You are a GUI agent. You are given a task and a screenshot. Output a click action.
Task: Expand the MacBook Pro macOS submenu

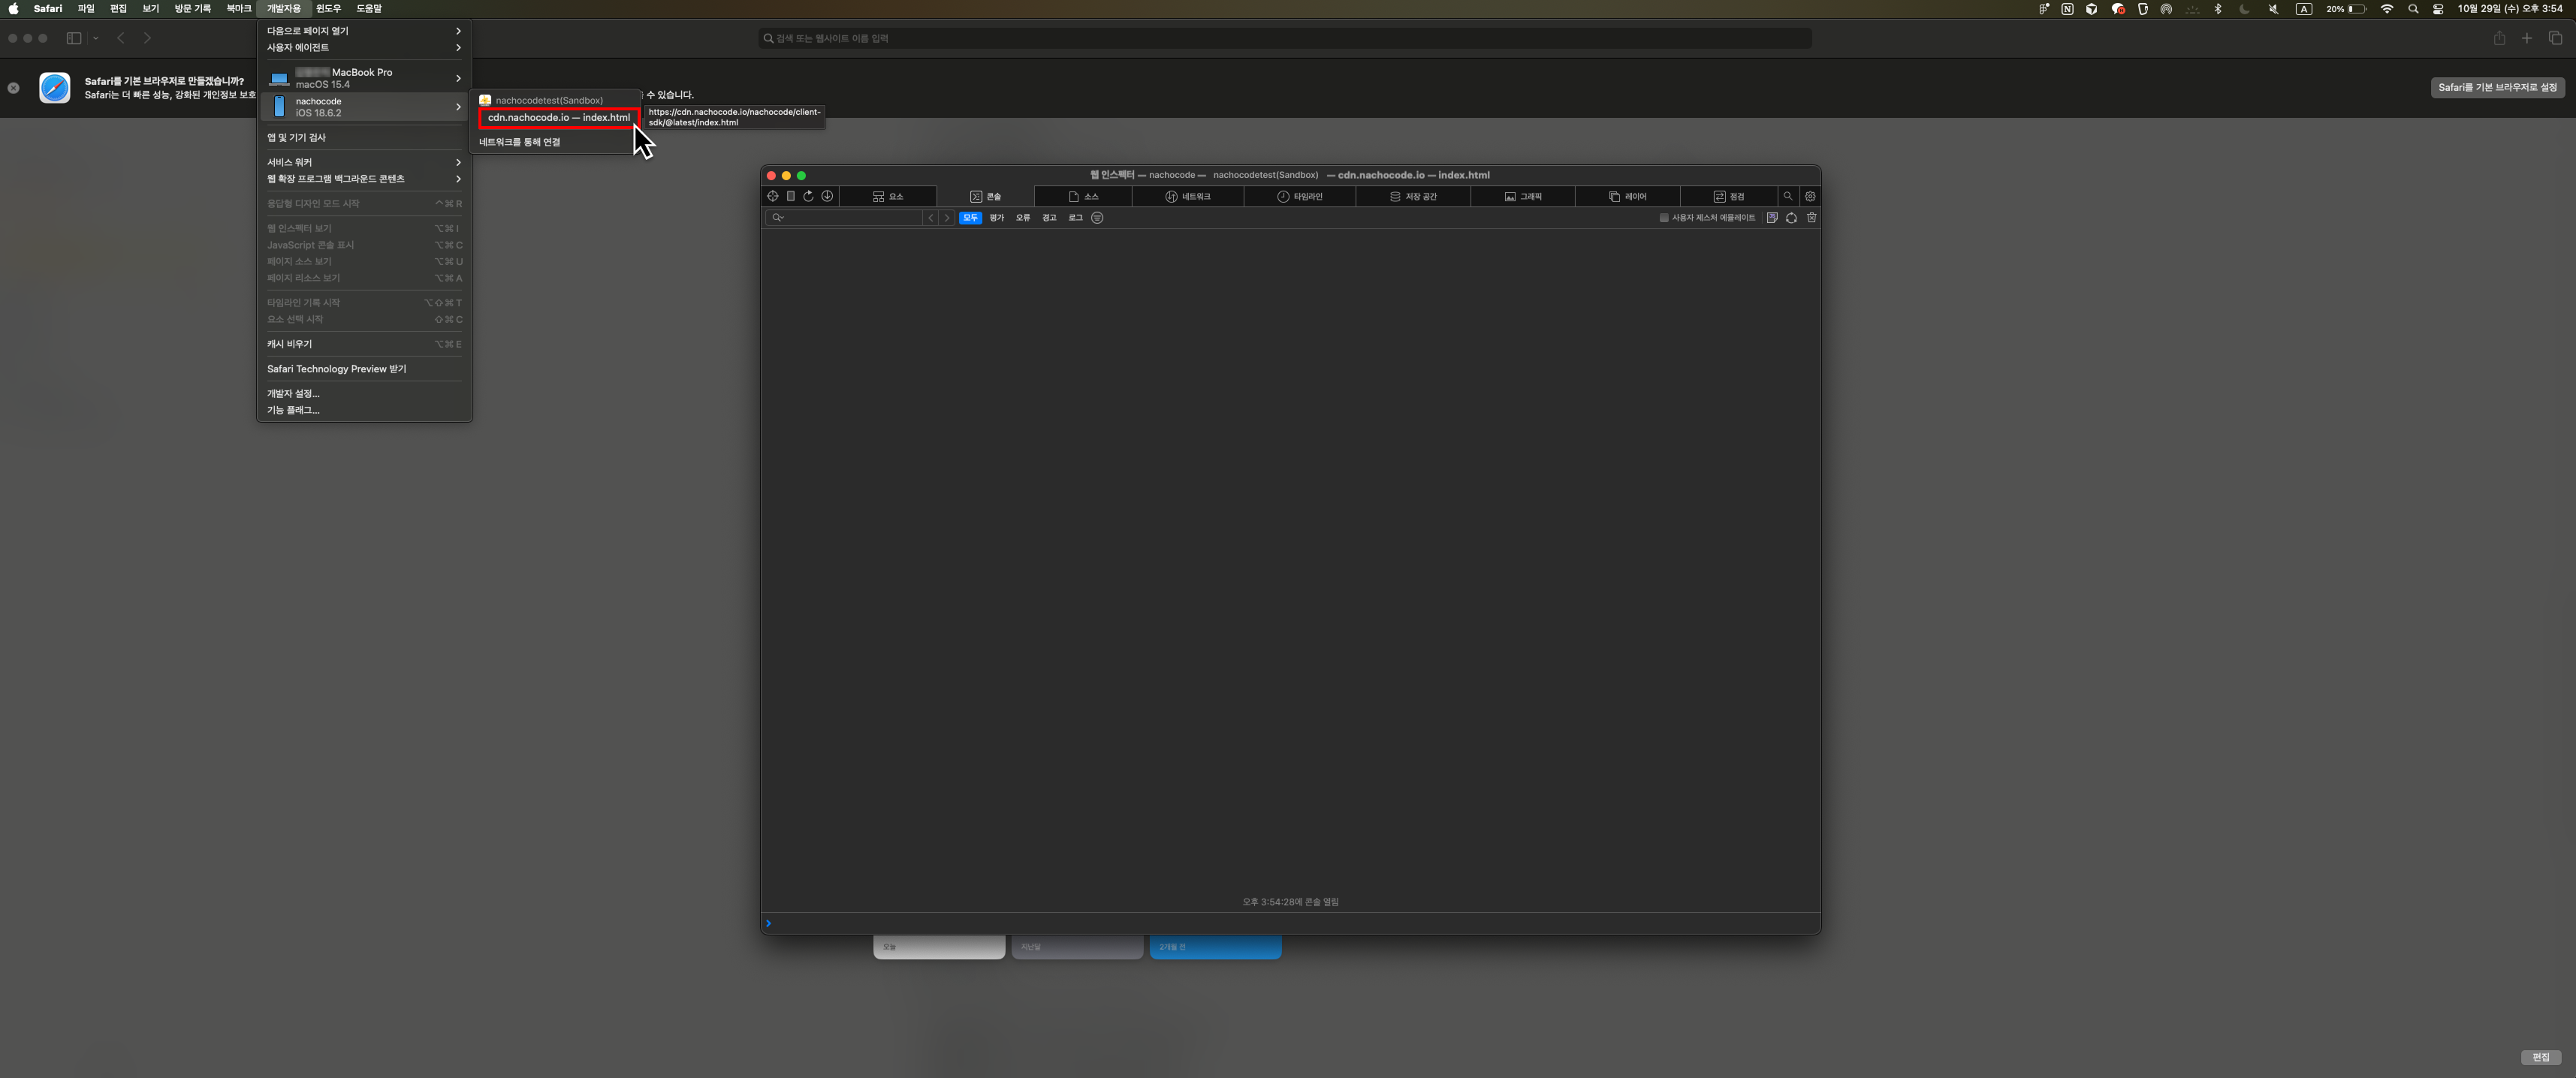364,78
